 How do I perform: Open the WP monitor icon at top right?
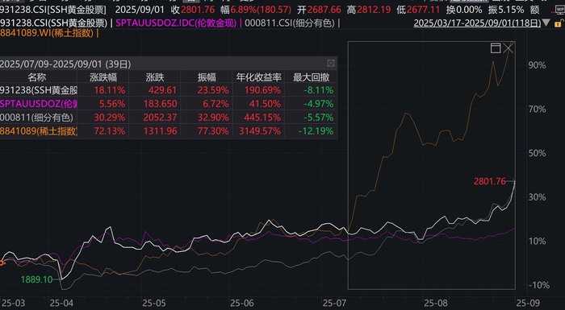(560, 10)
